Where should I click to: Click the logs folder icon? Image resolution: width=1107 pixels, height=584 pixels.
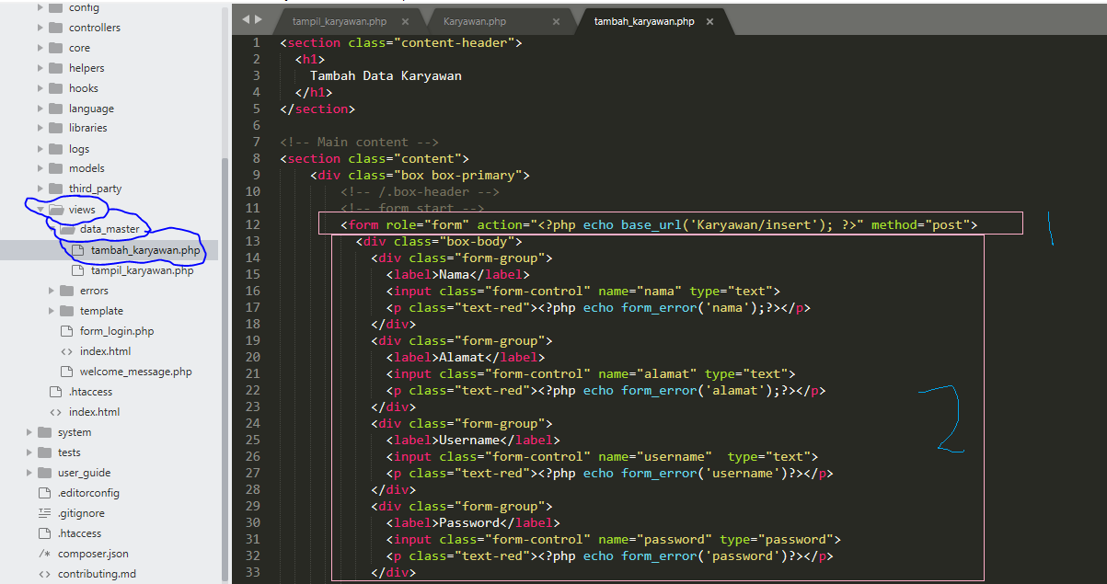coord(56,149)
